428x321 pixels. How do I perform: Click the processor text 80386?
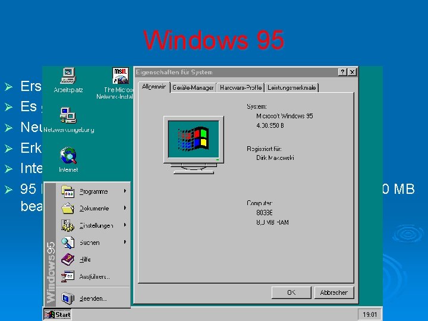(x=264, y=213)
